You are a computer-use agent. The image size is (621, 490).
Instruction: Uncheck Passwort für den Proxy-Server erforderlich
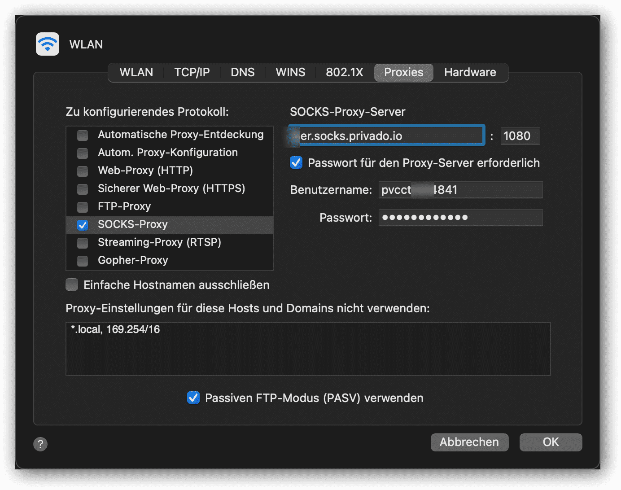(x=296, y=163)
